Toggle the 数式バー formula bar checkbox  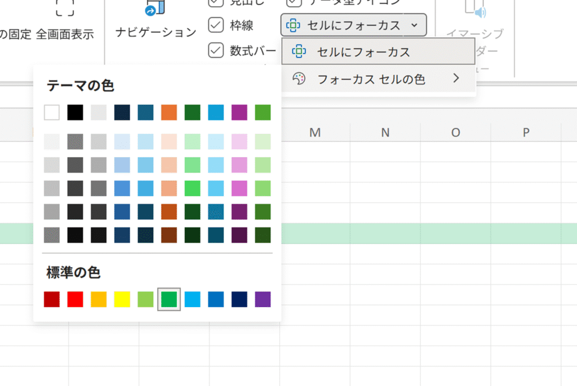(x=216, y=50)
